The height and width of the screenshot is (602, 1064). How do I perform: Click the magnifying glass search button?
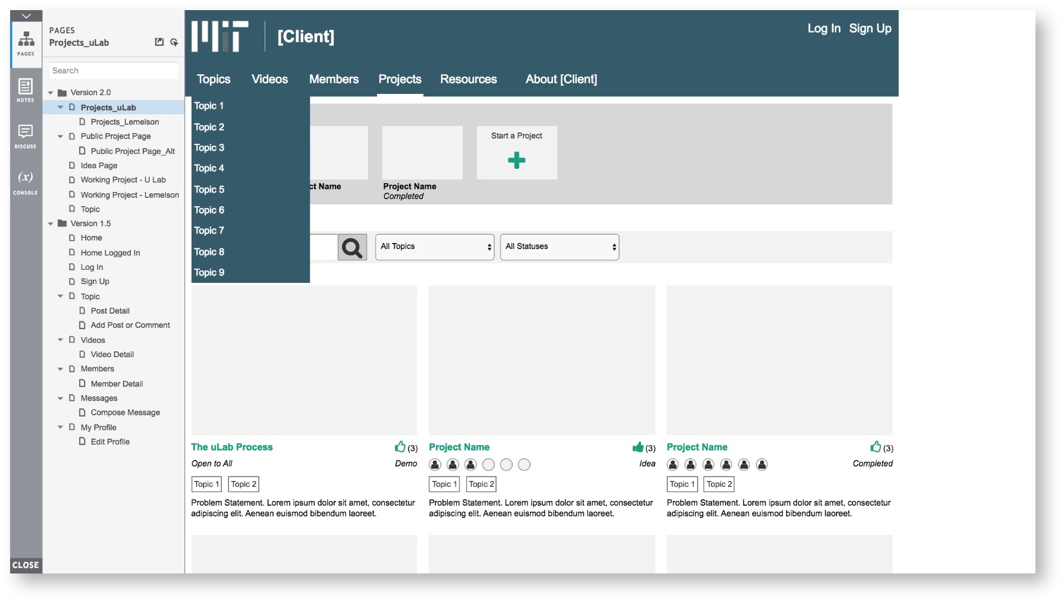coord(351,247)
